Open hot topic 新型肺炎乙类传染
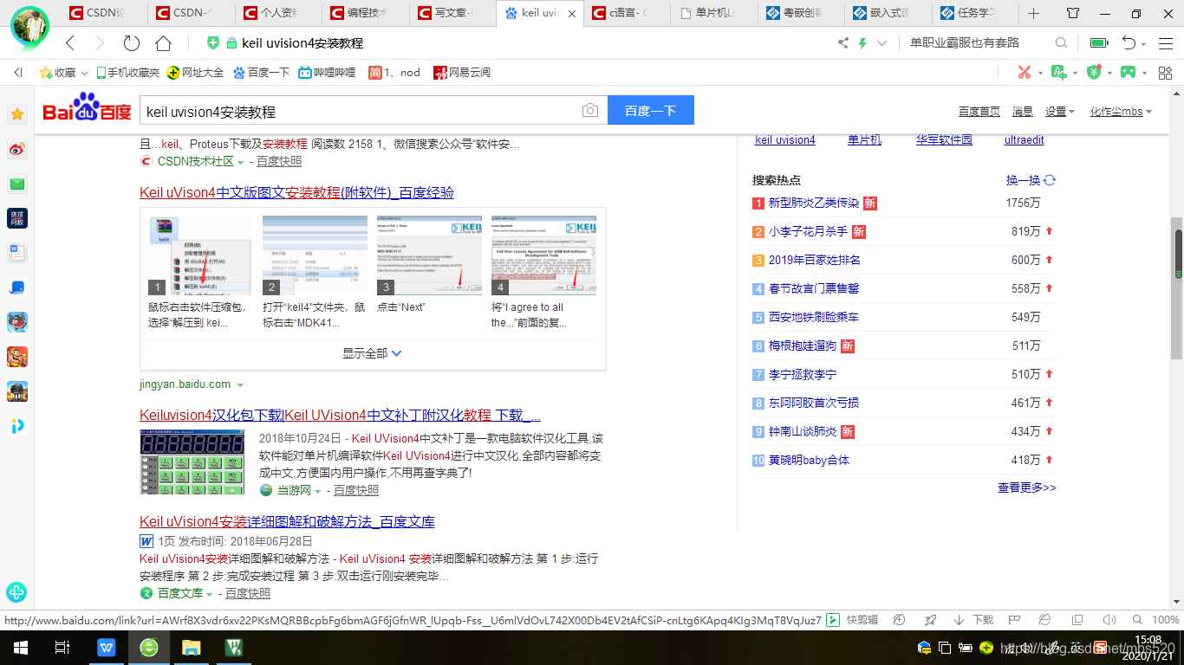1184x665 pixels. coord(813,203)
